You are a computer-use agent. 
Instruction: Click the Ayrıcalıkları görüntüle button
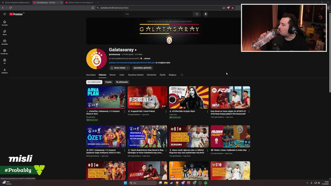click(142, 68)
